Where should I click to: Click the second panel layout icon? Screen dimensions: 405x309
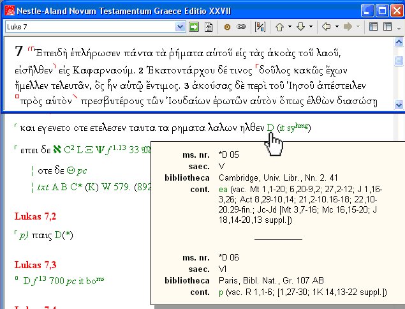coord(387,27)
